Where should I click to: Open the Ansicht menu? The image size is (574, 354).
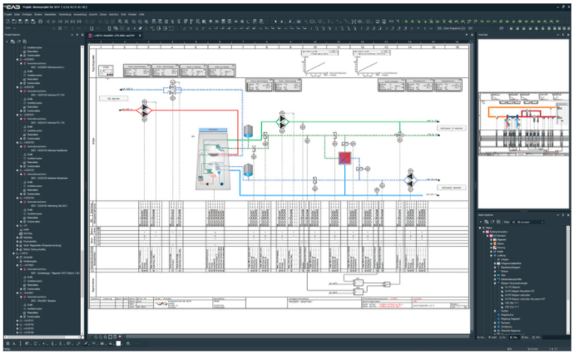point(92,13)
